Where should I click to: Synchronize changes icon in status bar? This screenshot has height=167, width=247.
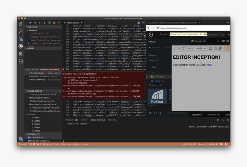coord(30,144)
